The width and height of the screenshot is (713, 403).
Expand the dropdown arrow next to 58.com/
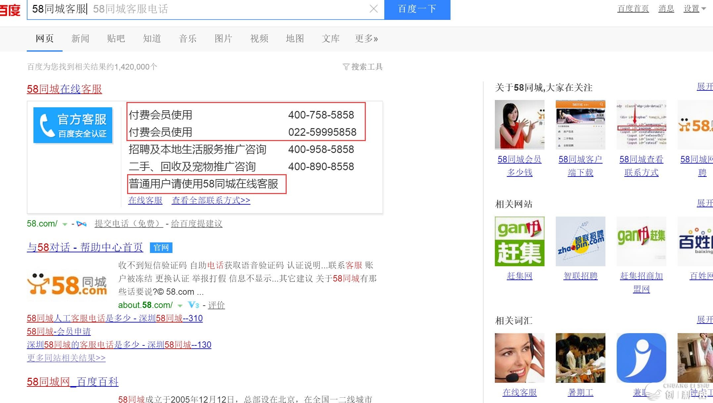(x=65, y=224)
